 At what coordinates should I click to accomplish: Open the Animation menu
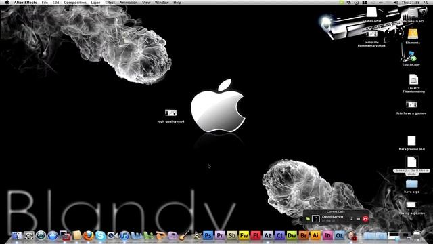pos(129,3)
